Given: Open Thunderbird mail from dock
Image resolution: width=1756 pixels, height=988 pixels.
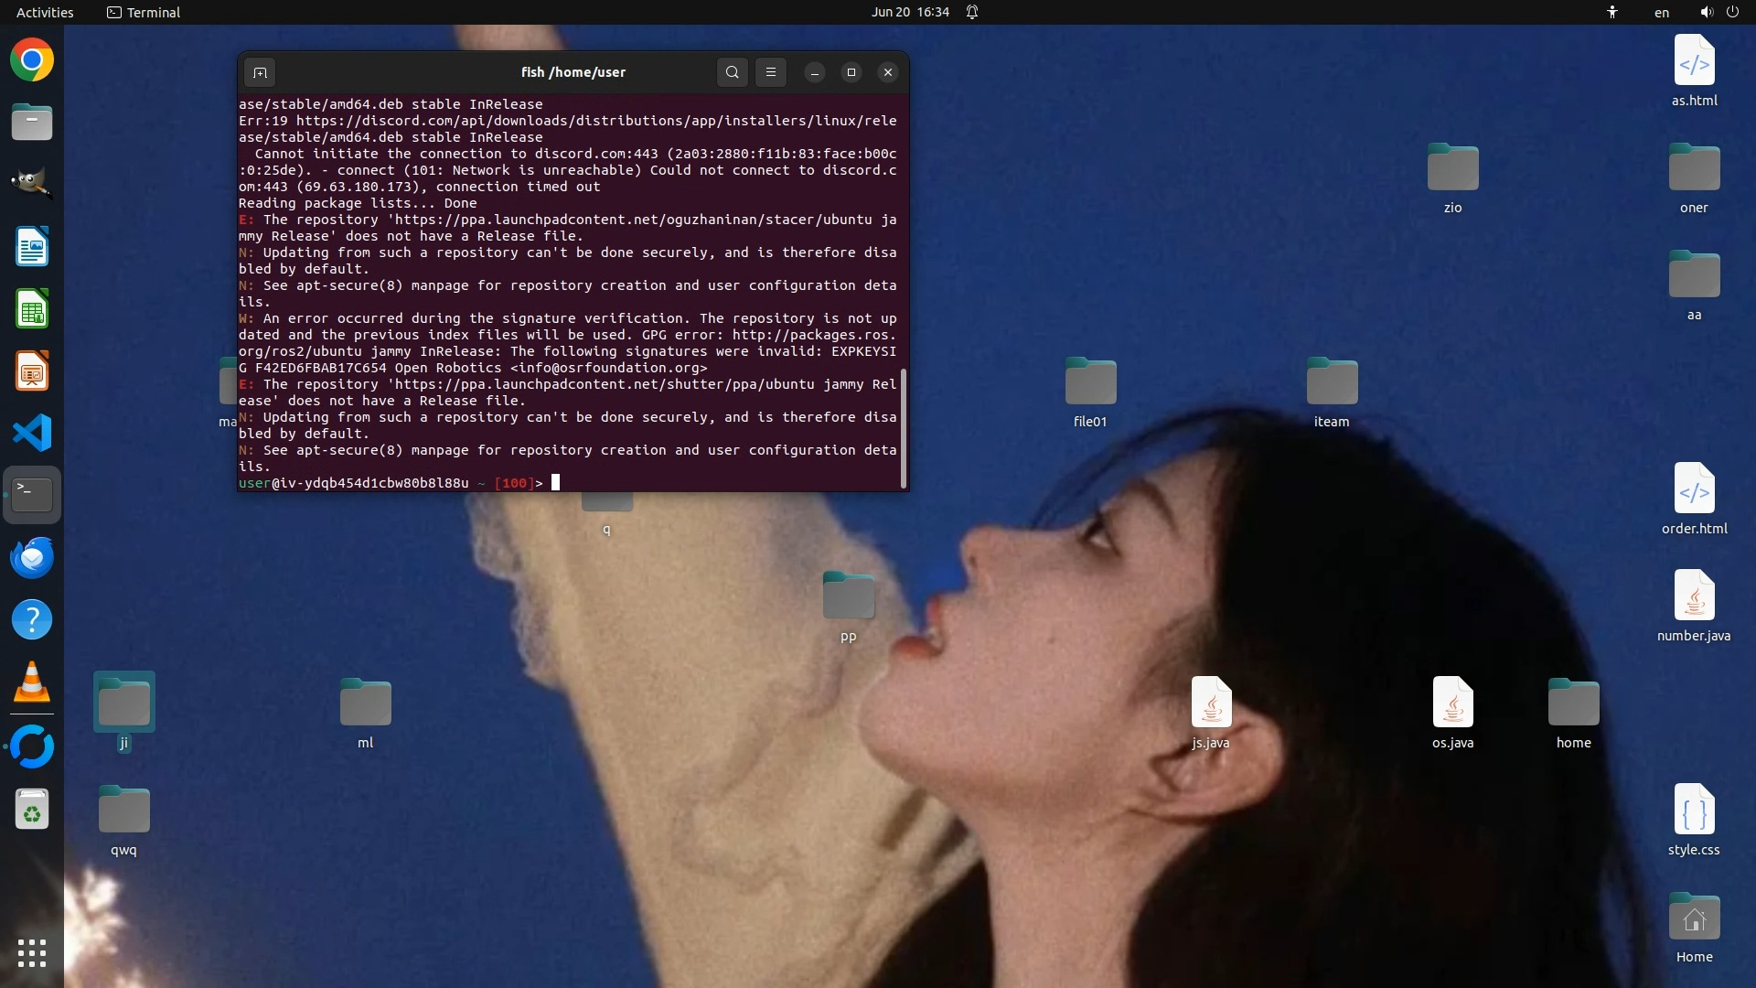Looking at the screenshot, I should [32, 557].
